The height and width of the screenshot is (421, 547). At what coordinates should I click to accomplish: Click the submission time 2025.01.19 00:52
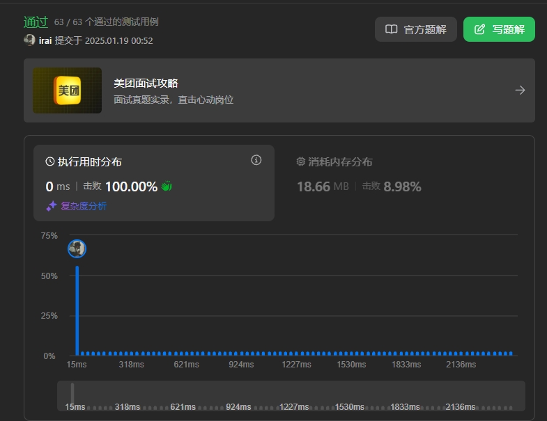(119, 41)
